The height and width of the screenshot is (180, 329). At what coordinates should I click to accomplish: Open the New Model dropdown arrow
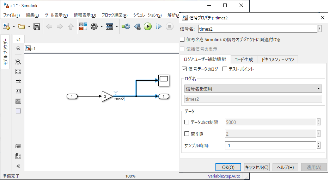pos(14,26)
